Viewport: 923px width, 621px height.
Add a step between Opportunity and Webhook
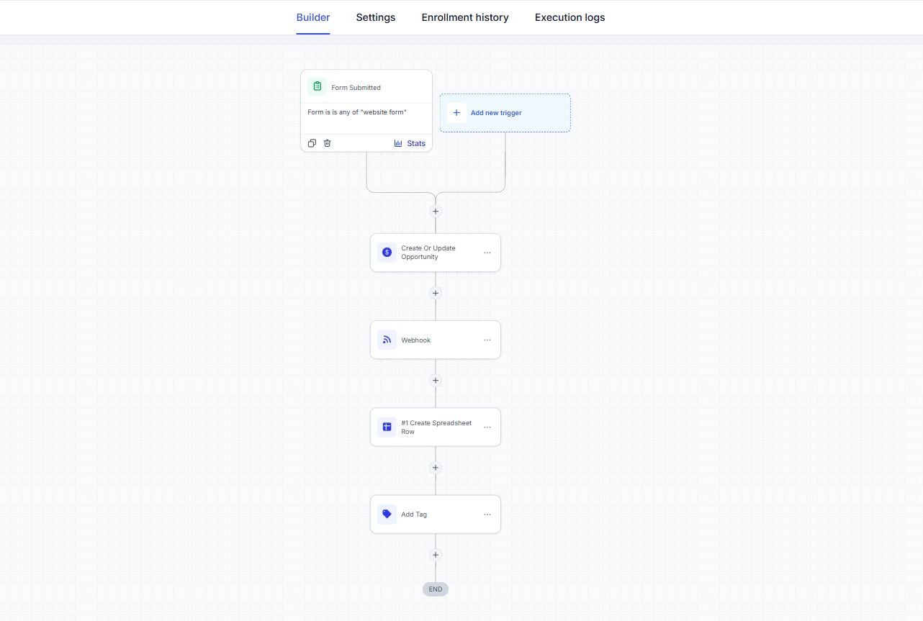(x=436, y=293)
